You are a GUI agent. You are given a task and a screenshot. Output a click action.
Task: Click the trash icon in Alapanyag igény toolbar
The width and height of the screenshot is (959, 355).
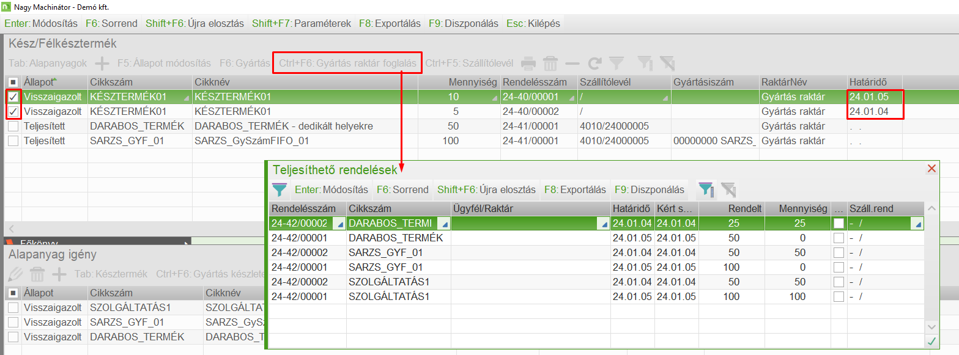click(x=37, y=274)
